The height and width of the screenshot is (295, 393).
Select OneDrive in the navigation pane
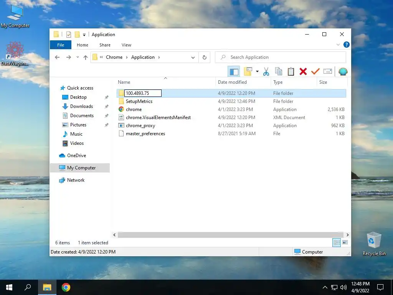(76, 156)
